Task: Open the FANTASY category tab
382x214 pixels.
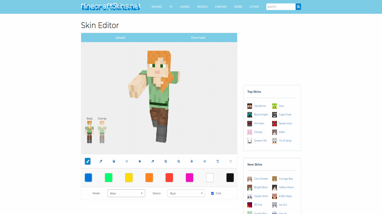Action: (x=221, y=6)
